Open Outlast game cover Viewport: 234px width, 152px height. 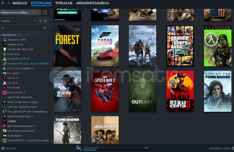pyautogui.click(x=143, y=91)
